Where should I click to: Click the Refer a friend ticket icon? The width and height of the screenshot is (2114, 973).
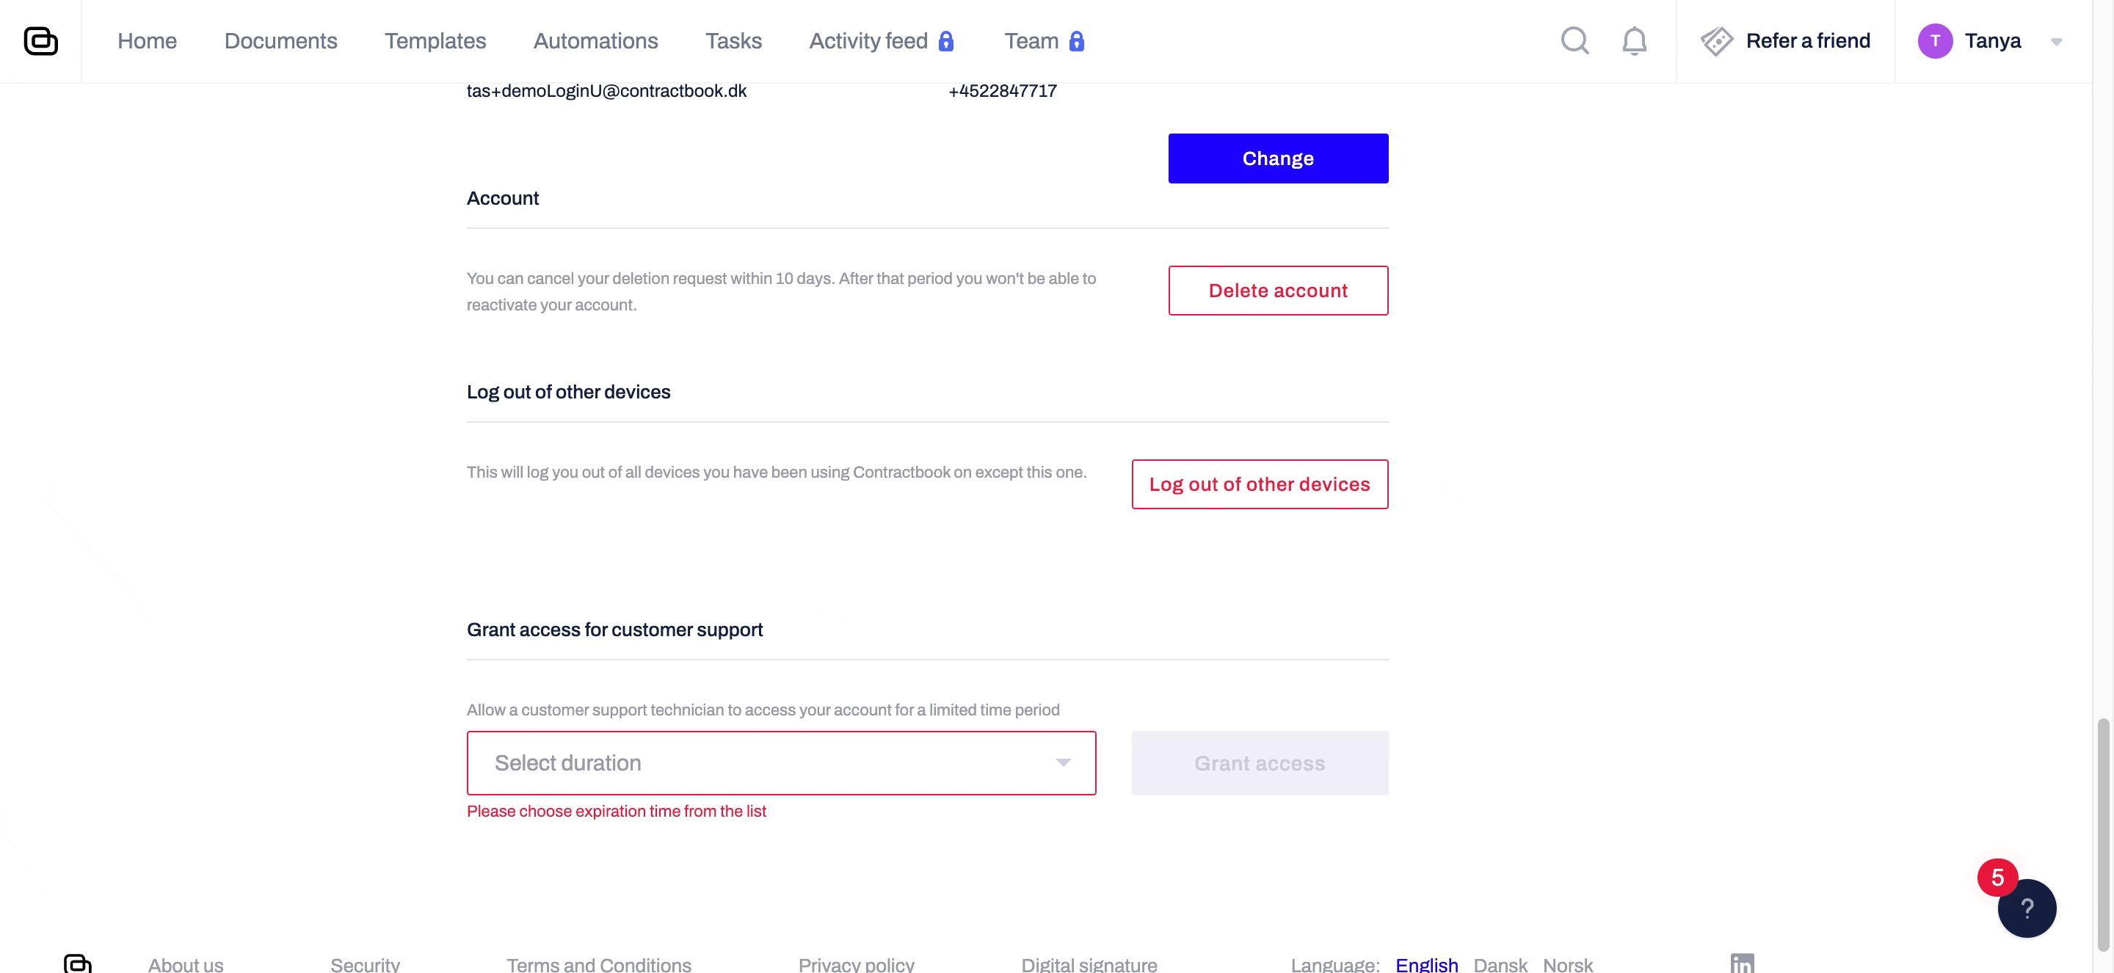(1716, 41)
